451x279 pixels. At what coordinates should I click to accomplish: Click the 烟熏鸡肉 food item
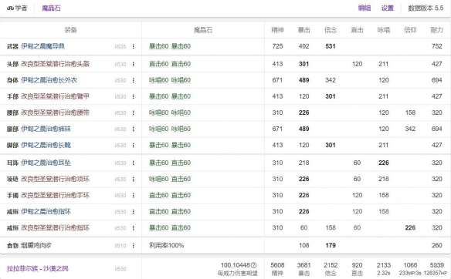tap(36, 246)
